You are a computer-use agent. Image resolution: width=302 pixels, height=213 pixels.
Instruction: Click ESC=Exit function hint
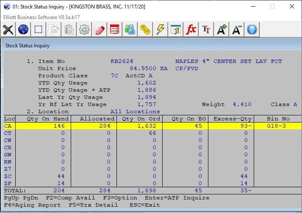point(145,205)
